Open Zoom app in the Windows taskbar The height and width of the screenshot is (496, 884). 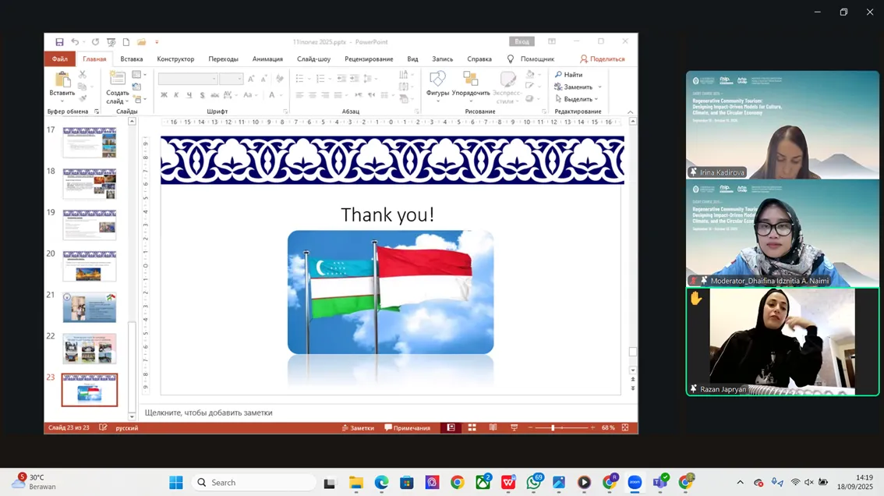(x=635, y=483)
